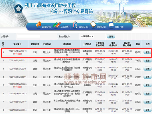Click 查看 for TD2016(SS)WG0011
The image size is (152, 114).
click(x=147, y=77)
